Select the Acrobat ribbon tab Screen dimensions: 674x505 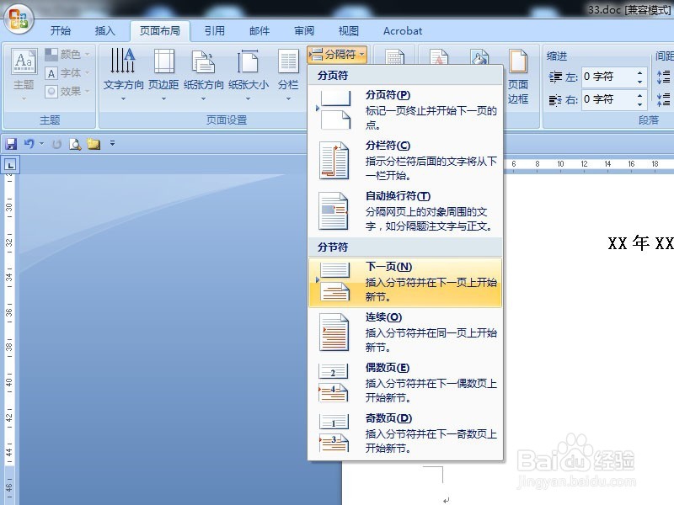point(402,30)
